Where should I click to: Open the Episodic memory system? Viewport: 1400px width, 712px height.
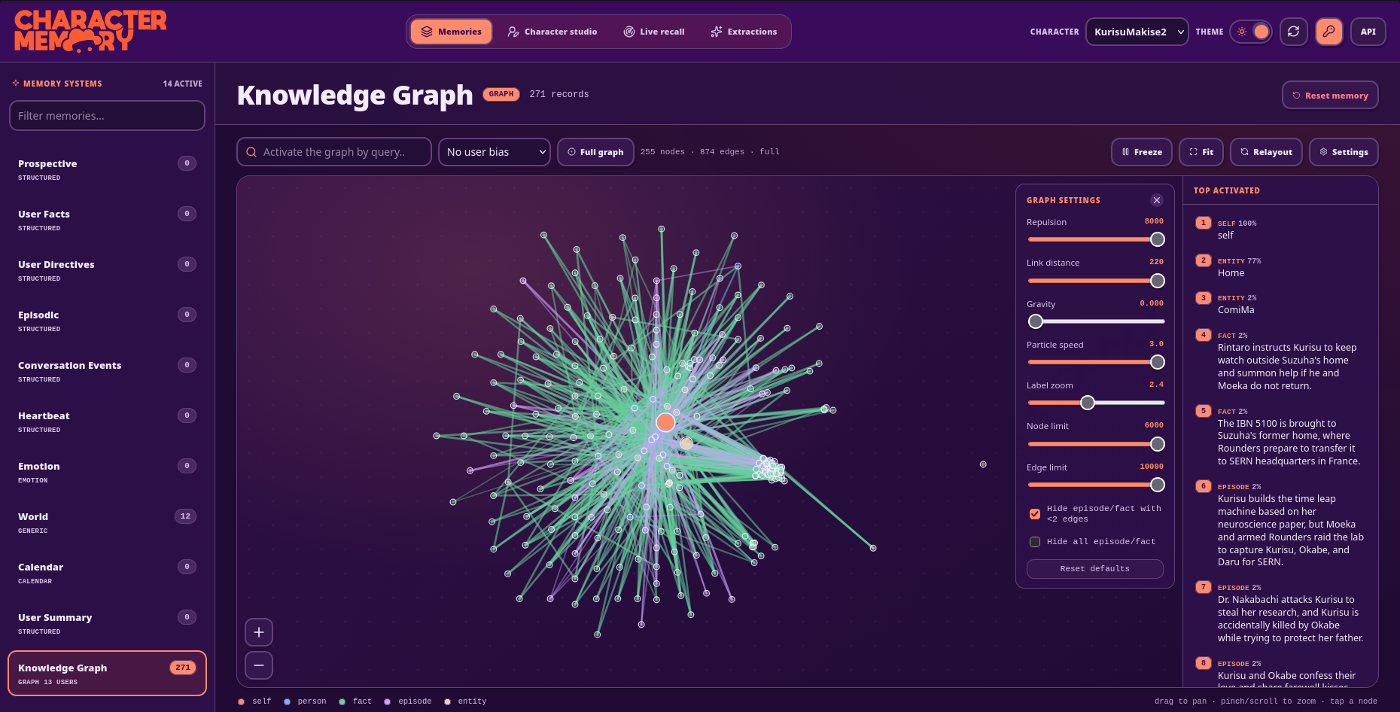click(107, 321)
